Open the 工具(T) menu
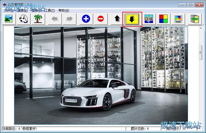The image size is (206, 133). tap(49, 10)
